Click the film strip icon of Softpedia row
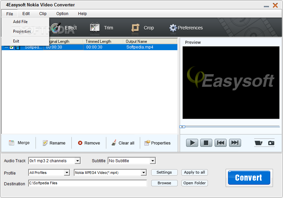The image size is (283, 198). [x=18, y=47]
